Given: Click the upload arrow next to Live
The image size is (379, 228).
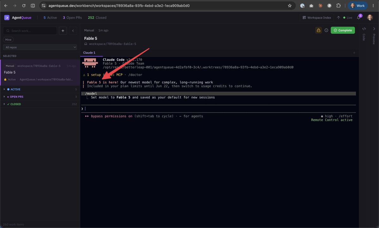Looking at the screenshot, I should coord(339,18).
